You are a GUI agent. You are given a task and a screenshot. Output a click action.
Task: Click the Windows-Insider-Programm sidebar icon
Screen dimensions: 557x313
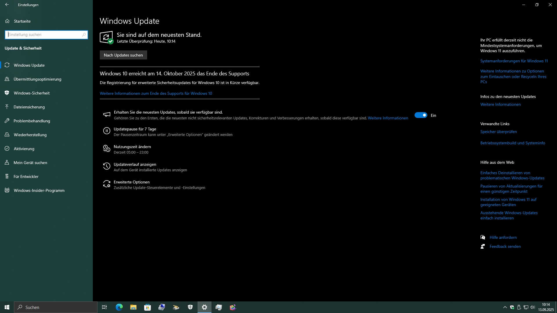point(7,190)
